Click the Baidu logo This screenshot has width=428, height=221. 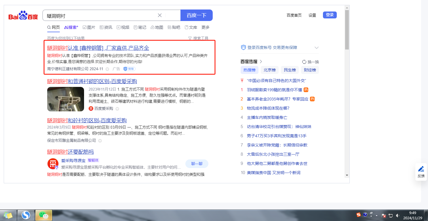pyautogui.click(x=23, y=16)
